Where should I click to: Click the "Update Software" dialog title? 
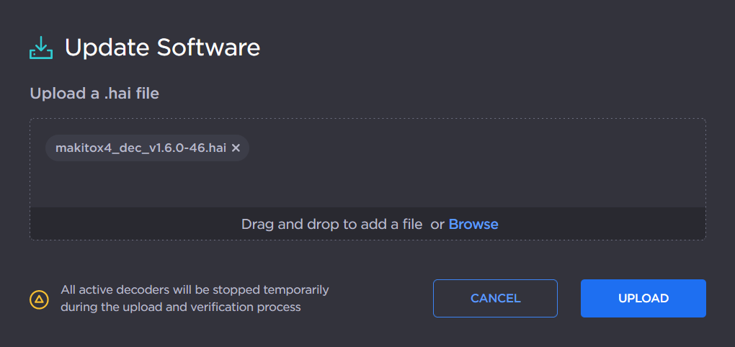coord(162,48)
